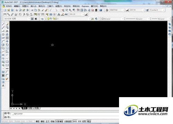The height and width of the screenshot is (124, 173).
Task: Select the Move modify tool
Action: [7, 41]
